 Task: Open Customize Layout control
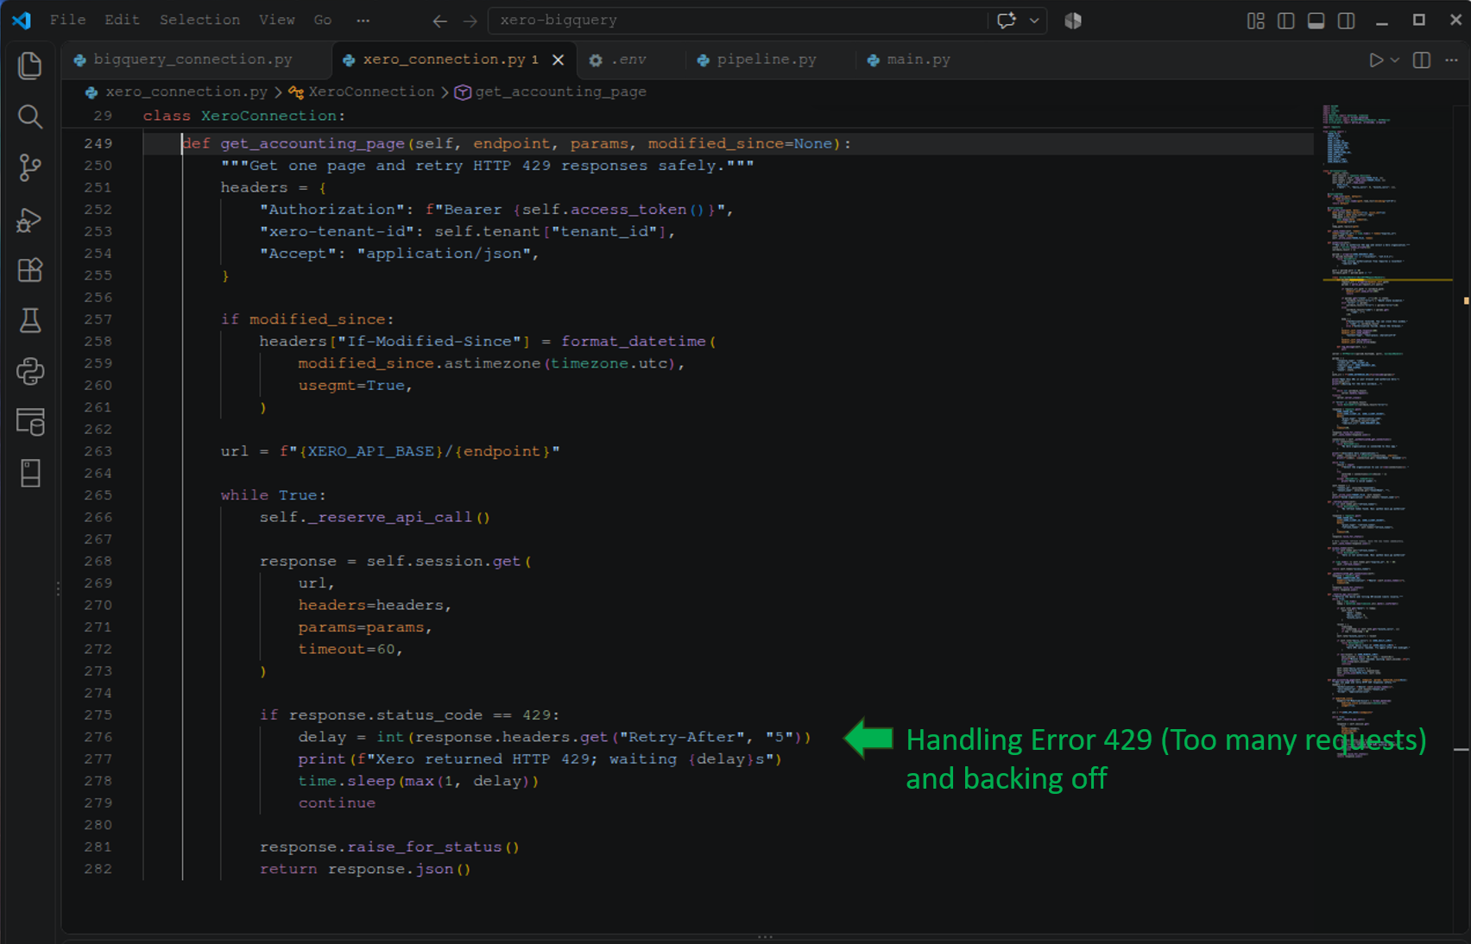pyautogui.click(x=1256, y=21)
